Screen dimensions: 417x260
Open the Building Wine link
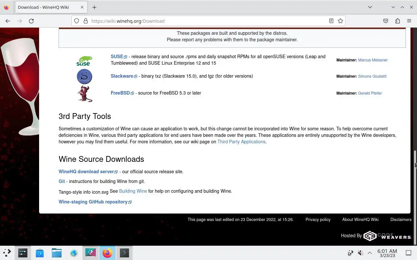[x=133, y=191]
